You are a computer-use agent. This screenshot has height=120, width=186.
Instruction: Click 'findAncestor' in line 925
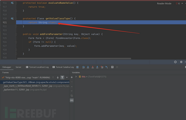tap(64, 38)
